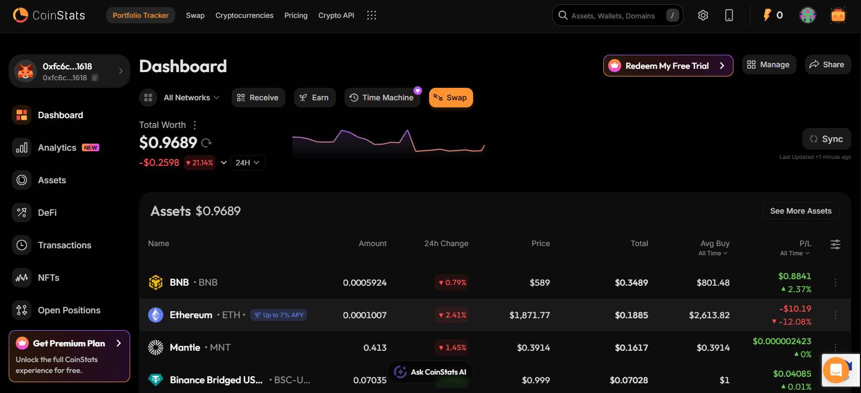861x393 pixels.
Task: Click the Mantle coin icon
Action: pos(156,347)
